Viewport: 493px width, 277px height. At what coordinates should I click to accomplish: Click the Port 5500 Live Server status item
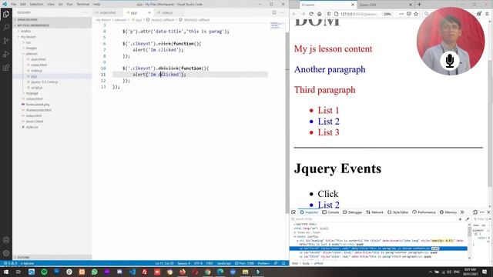[244, 263]
